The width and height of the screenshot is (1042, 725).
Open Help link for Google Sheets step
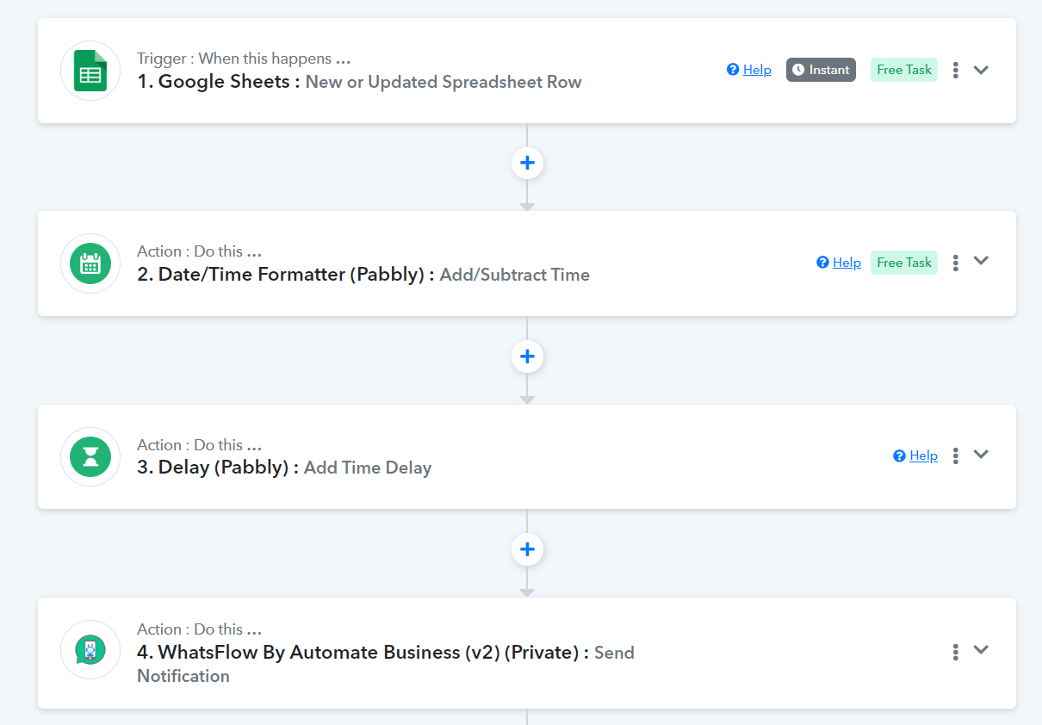(749, 70)
